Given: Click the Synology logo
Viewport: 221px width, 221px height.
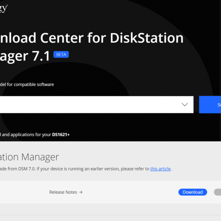Looking at the screenshot, I should (4, 8).
